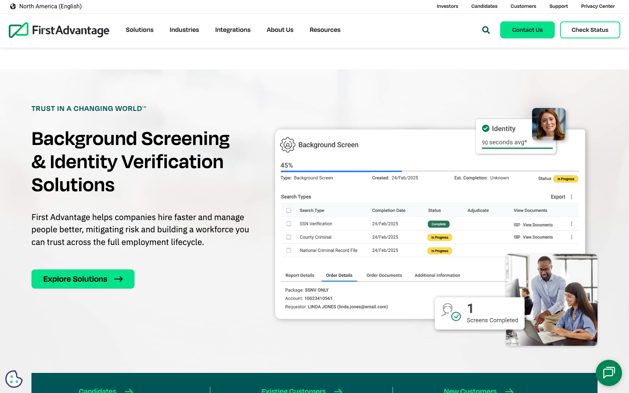The height and width of the screenshot is (393, 629).
Task: Switch to the Order Documents tab
Action: pyautogui.click(x=384, y=276)
